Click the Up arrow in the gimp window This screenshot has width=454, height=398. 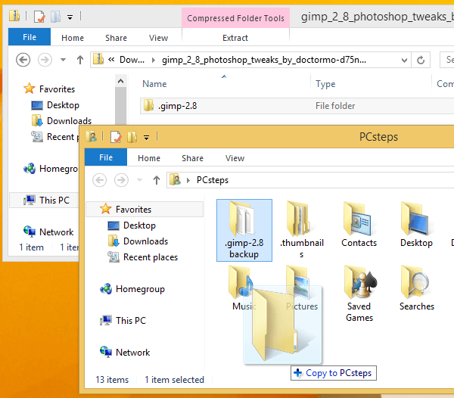pyautogui.click(x=80, y=60)
